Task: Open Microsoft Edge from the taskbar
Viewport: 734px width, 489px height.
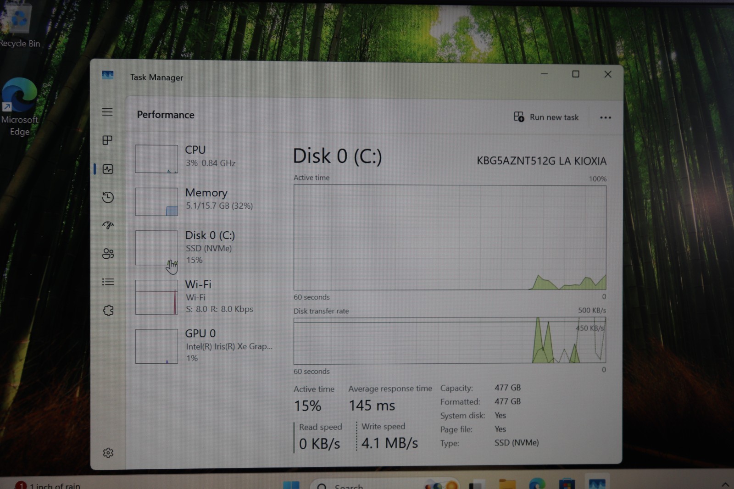Action: pyautogui.click(x=537, y=484)
